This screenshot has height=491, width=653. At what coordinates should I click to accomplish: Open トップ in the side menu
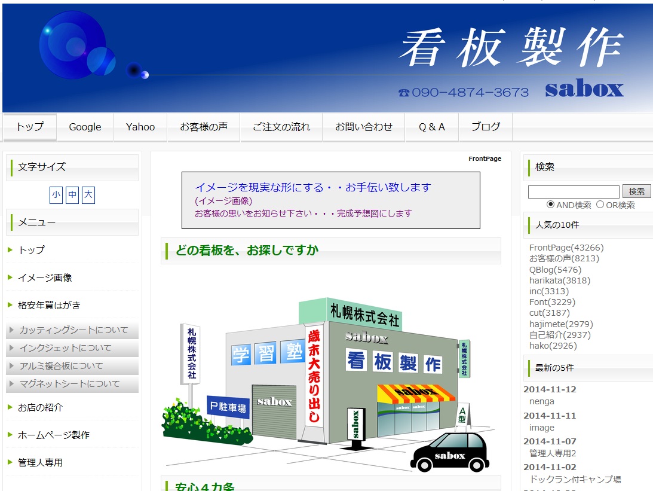coord(31,250)
